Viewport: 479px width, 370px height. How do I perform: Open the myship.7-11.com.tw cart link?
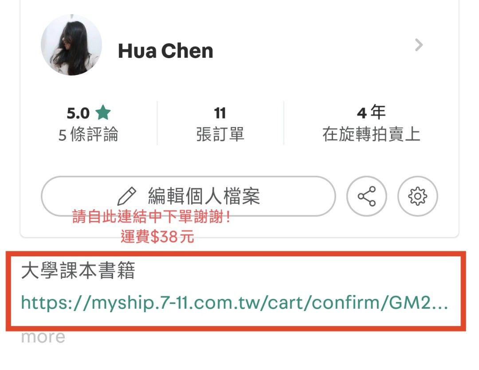[234, 302]
